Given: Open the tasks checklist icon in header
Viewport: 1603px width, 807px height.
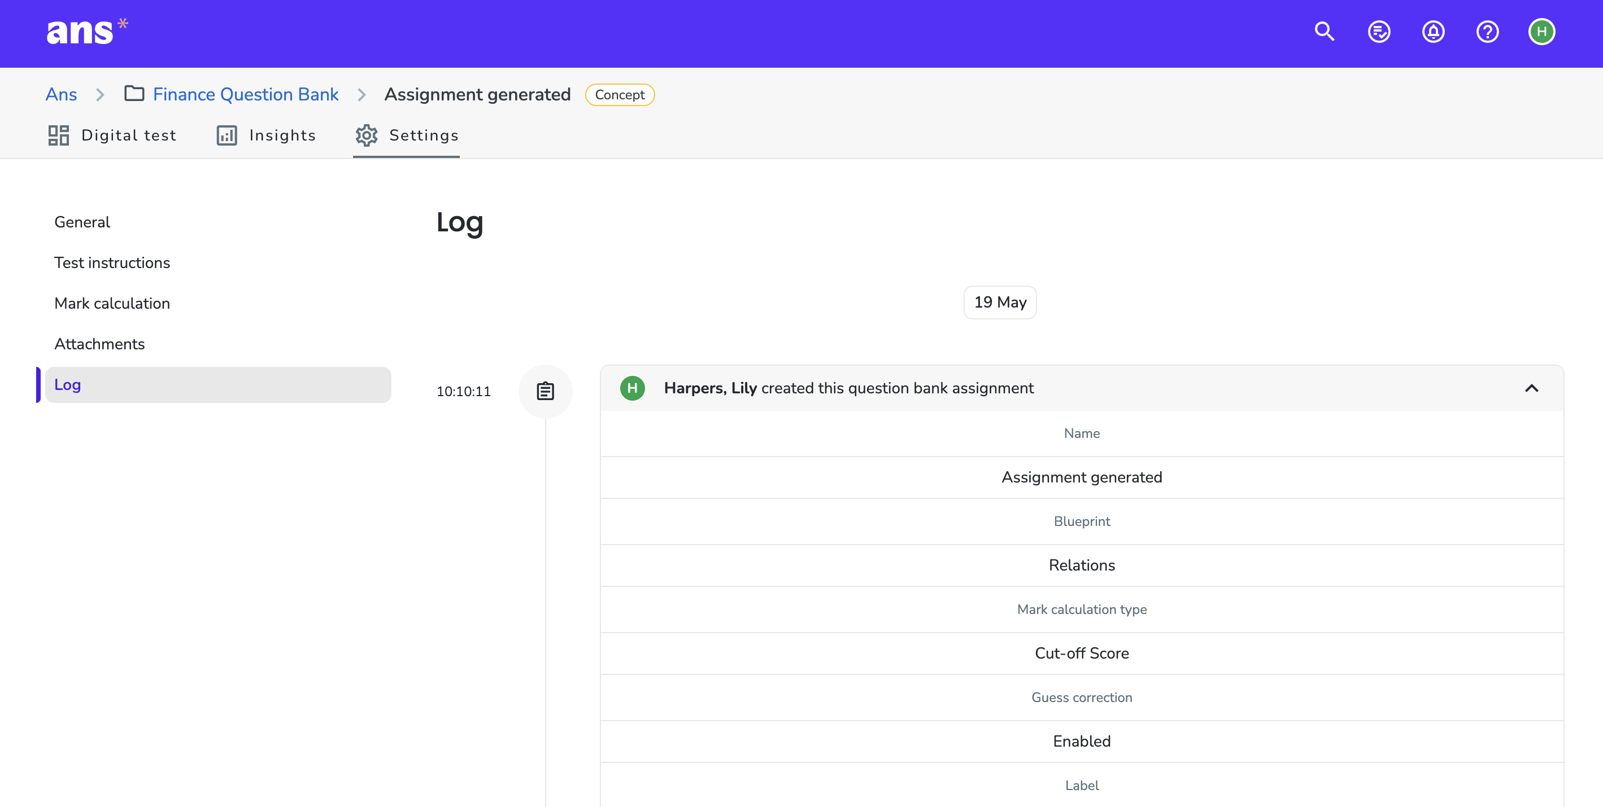Looking at the screenshot, I should (1379, 32).
